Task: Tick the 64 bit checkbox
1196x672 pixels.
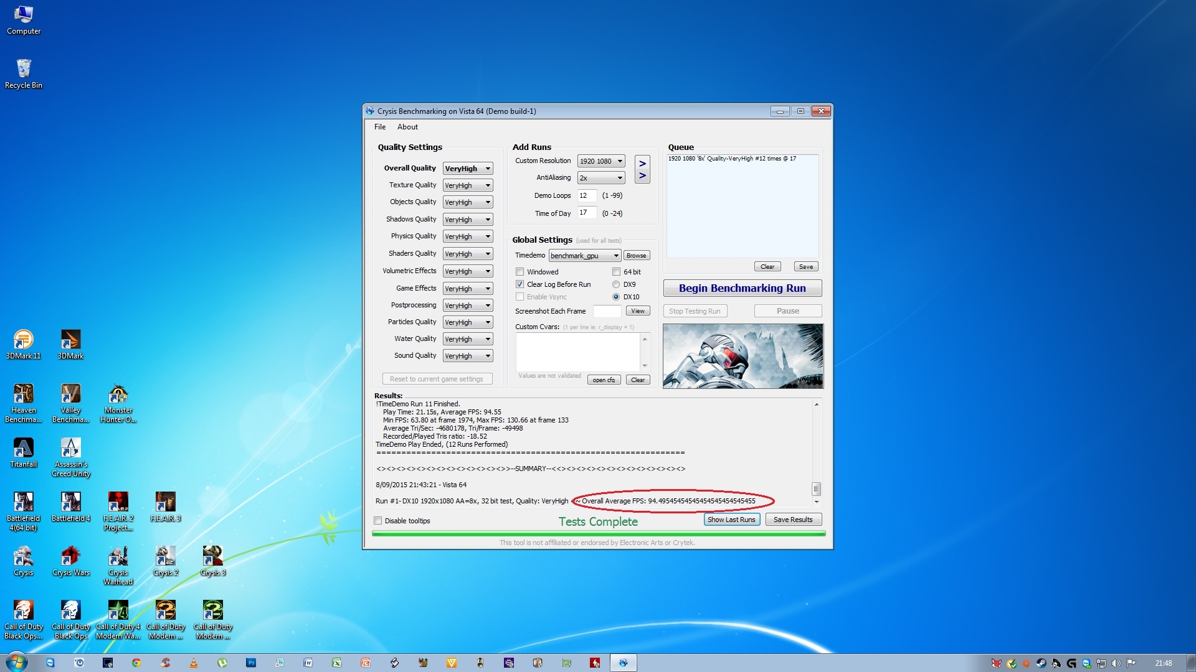Action: point(616,272)
